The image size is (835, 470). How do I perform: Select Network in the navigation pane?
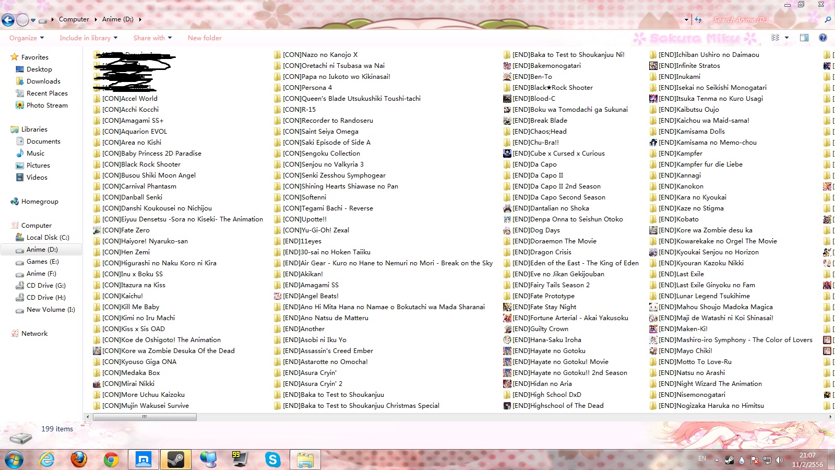34,334
